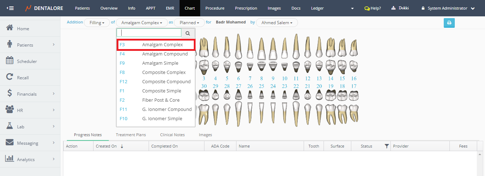
Task: Click the Status column filter icon
Action: click(387, 146)
